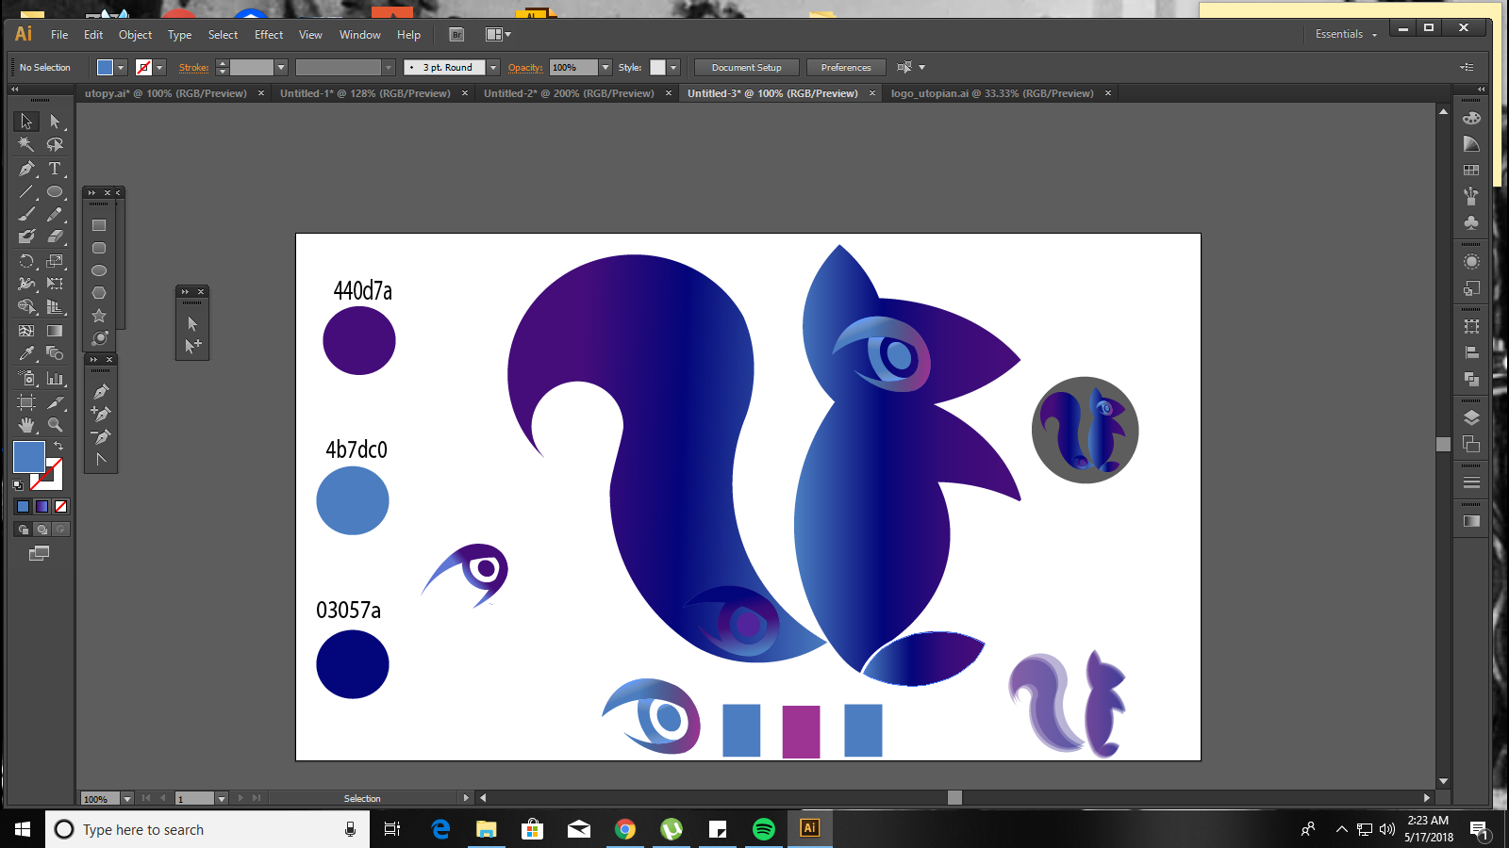The image size is (1509, 848).
Task: Choose the Magic Wand tool
Action: pos(26,145)
